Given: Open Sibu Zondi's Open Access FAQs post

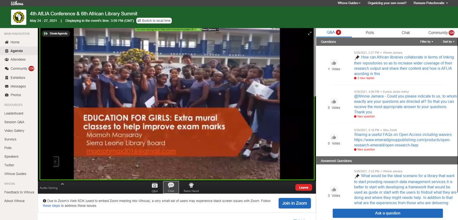Looking at the screenshot, I should pos(403,140).
